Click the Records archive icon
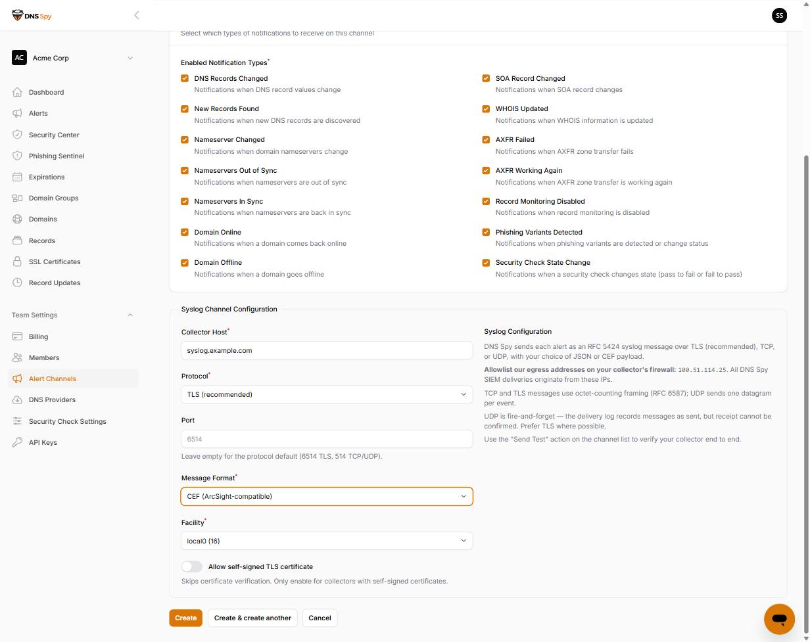 tap(17, 241)
